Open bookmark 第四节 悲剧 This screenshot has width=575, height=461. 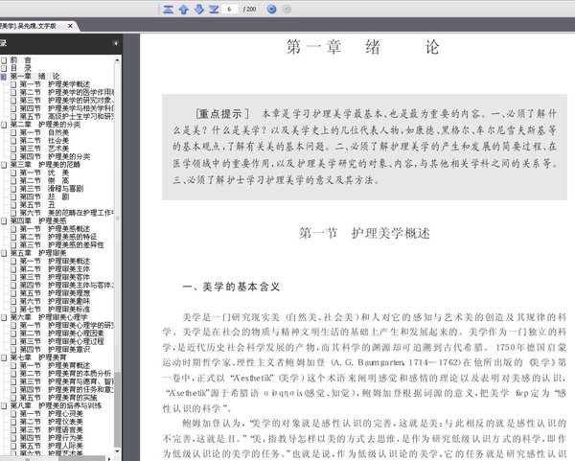click(44, 196)
